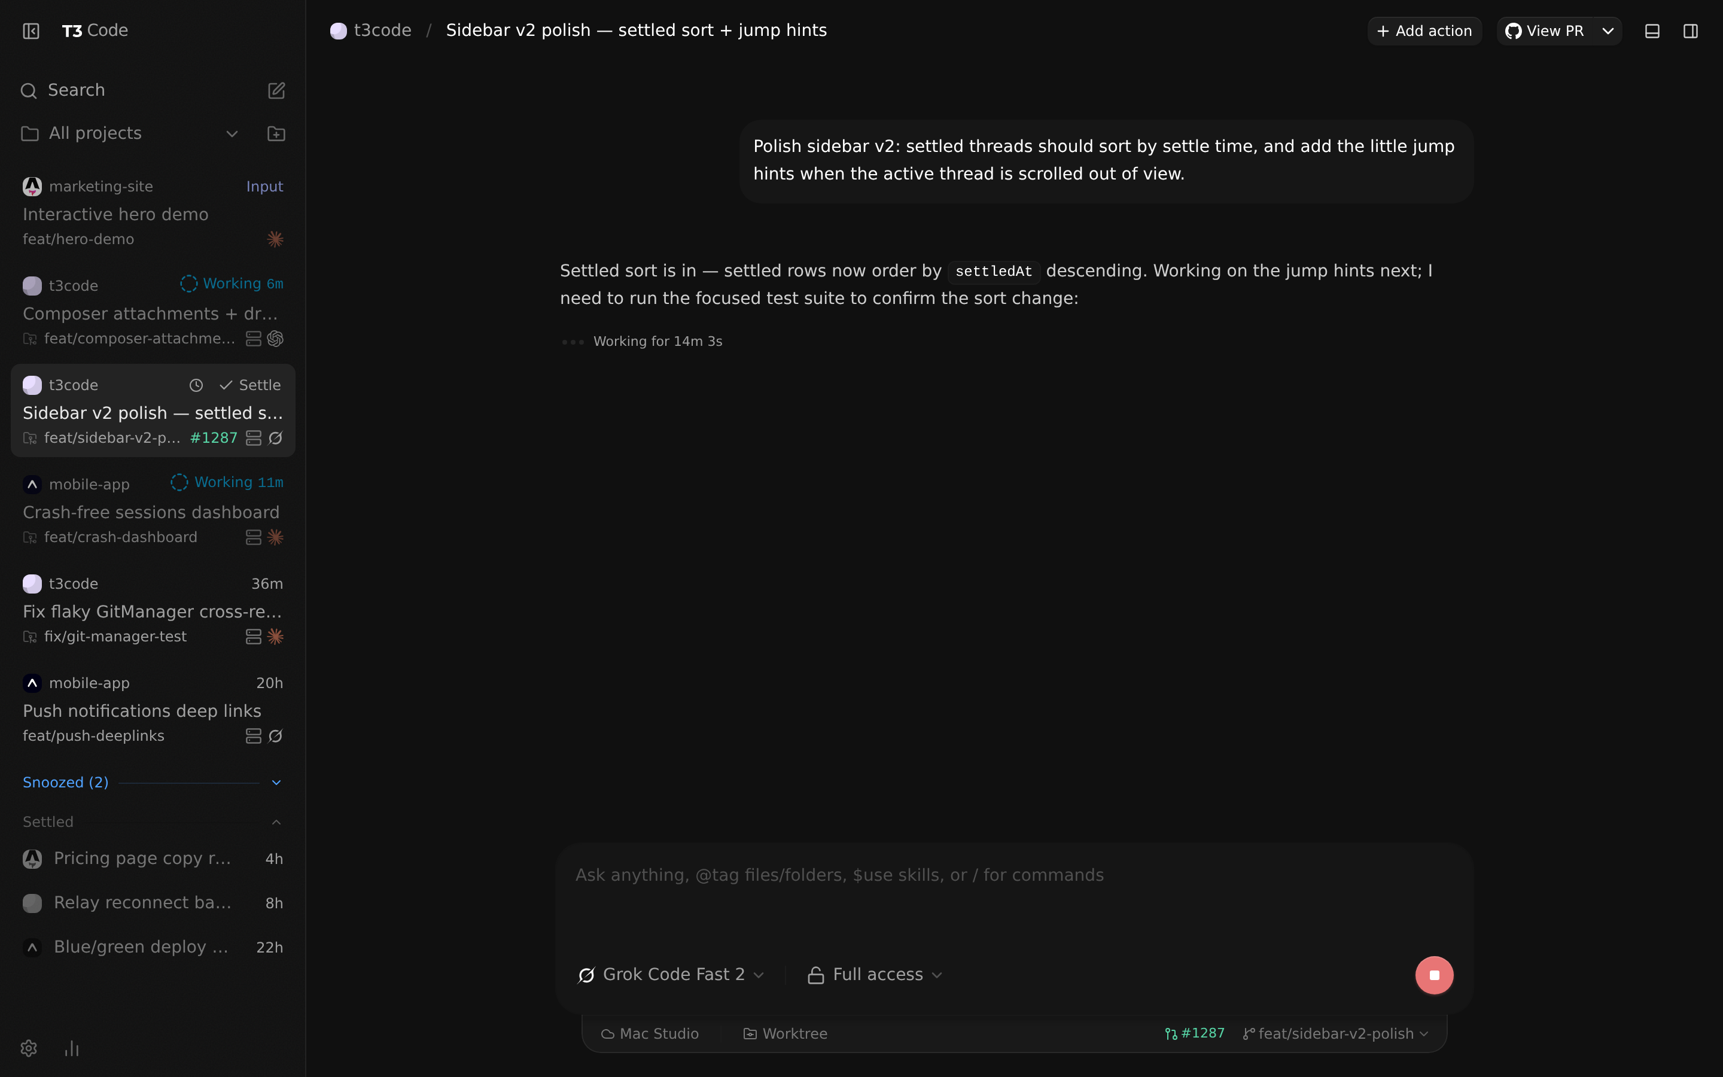Click the add project folder icon

276,134
